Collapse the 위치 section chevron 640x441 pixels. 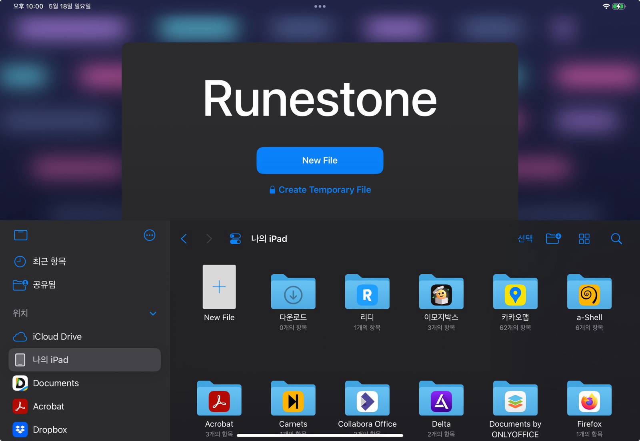point(153,313)
